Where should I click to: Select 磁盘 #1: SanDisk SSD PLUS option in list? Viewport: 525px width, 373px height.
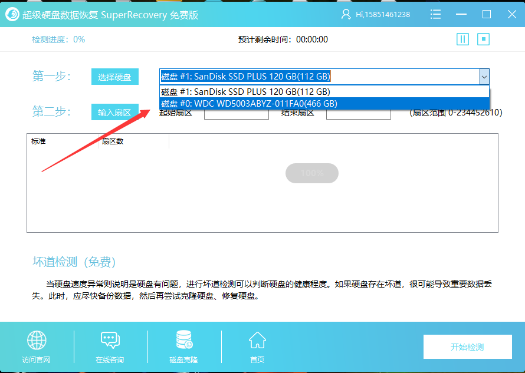(324, 92)
